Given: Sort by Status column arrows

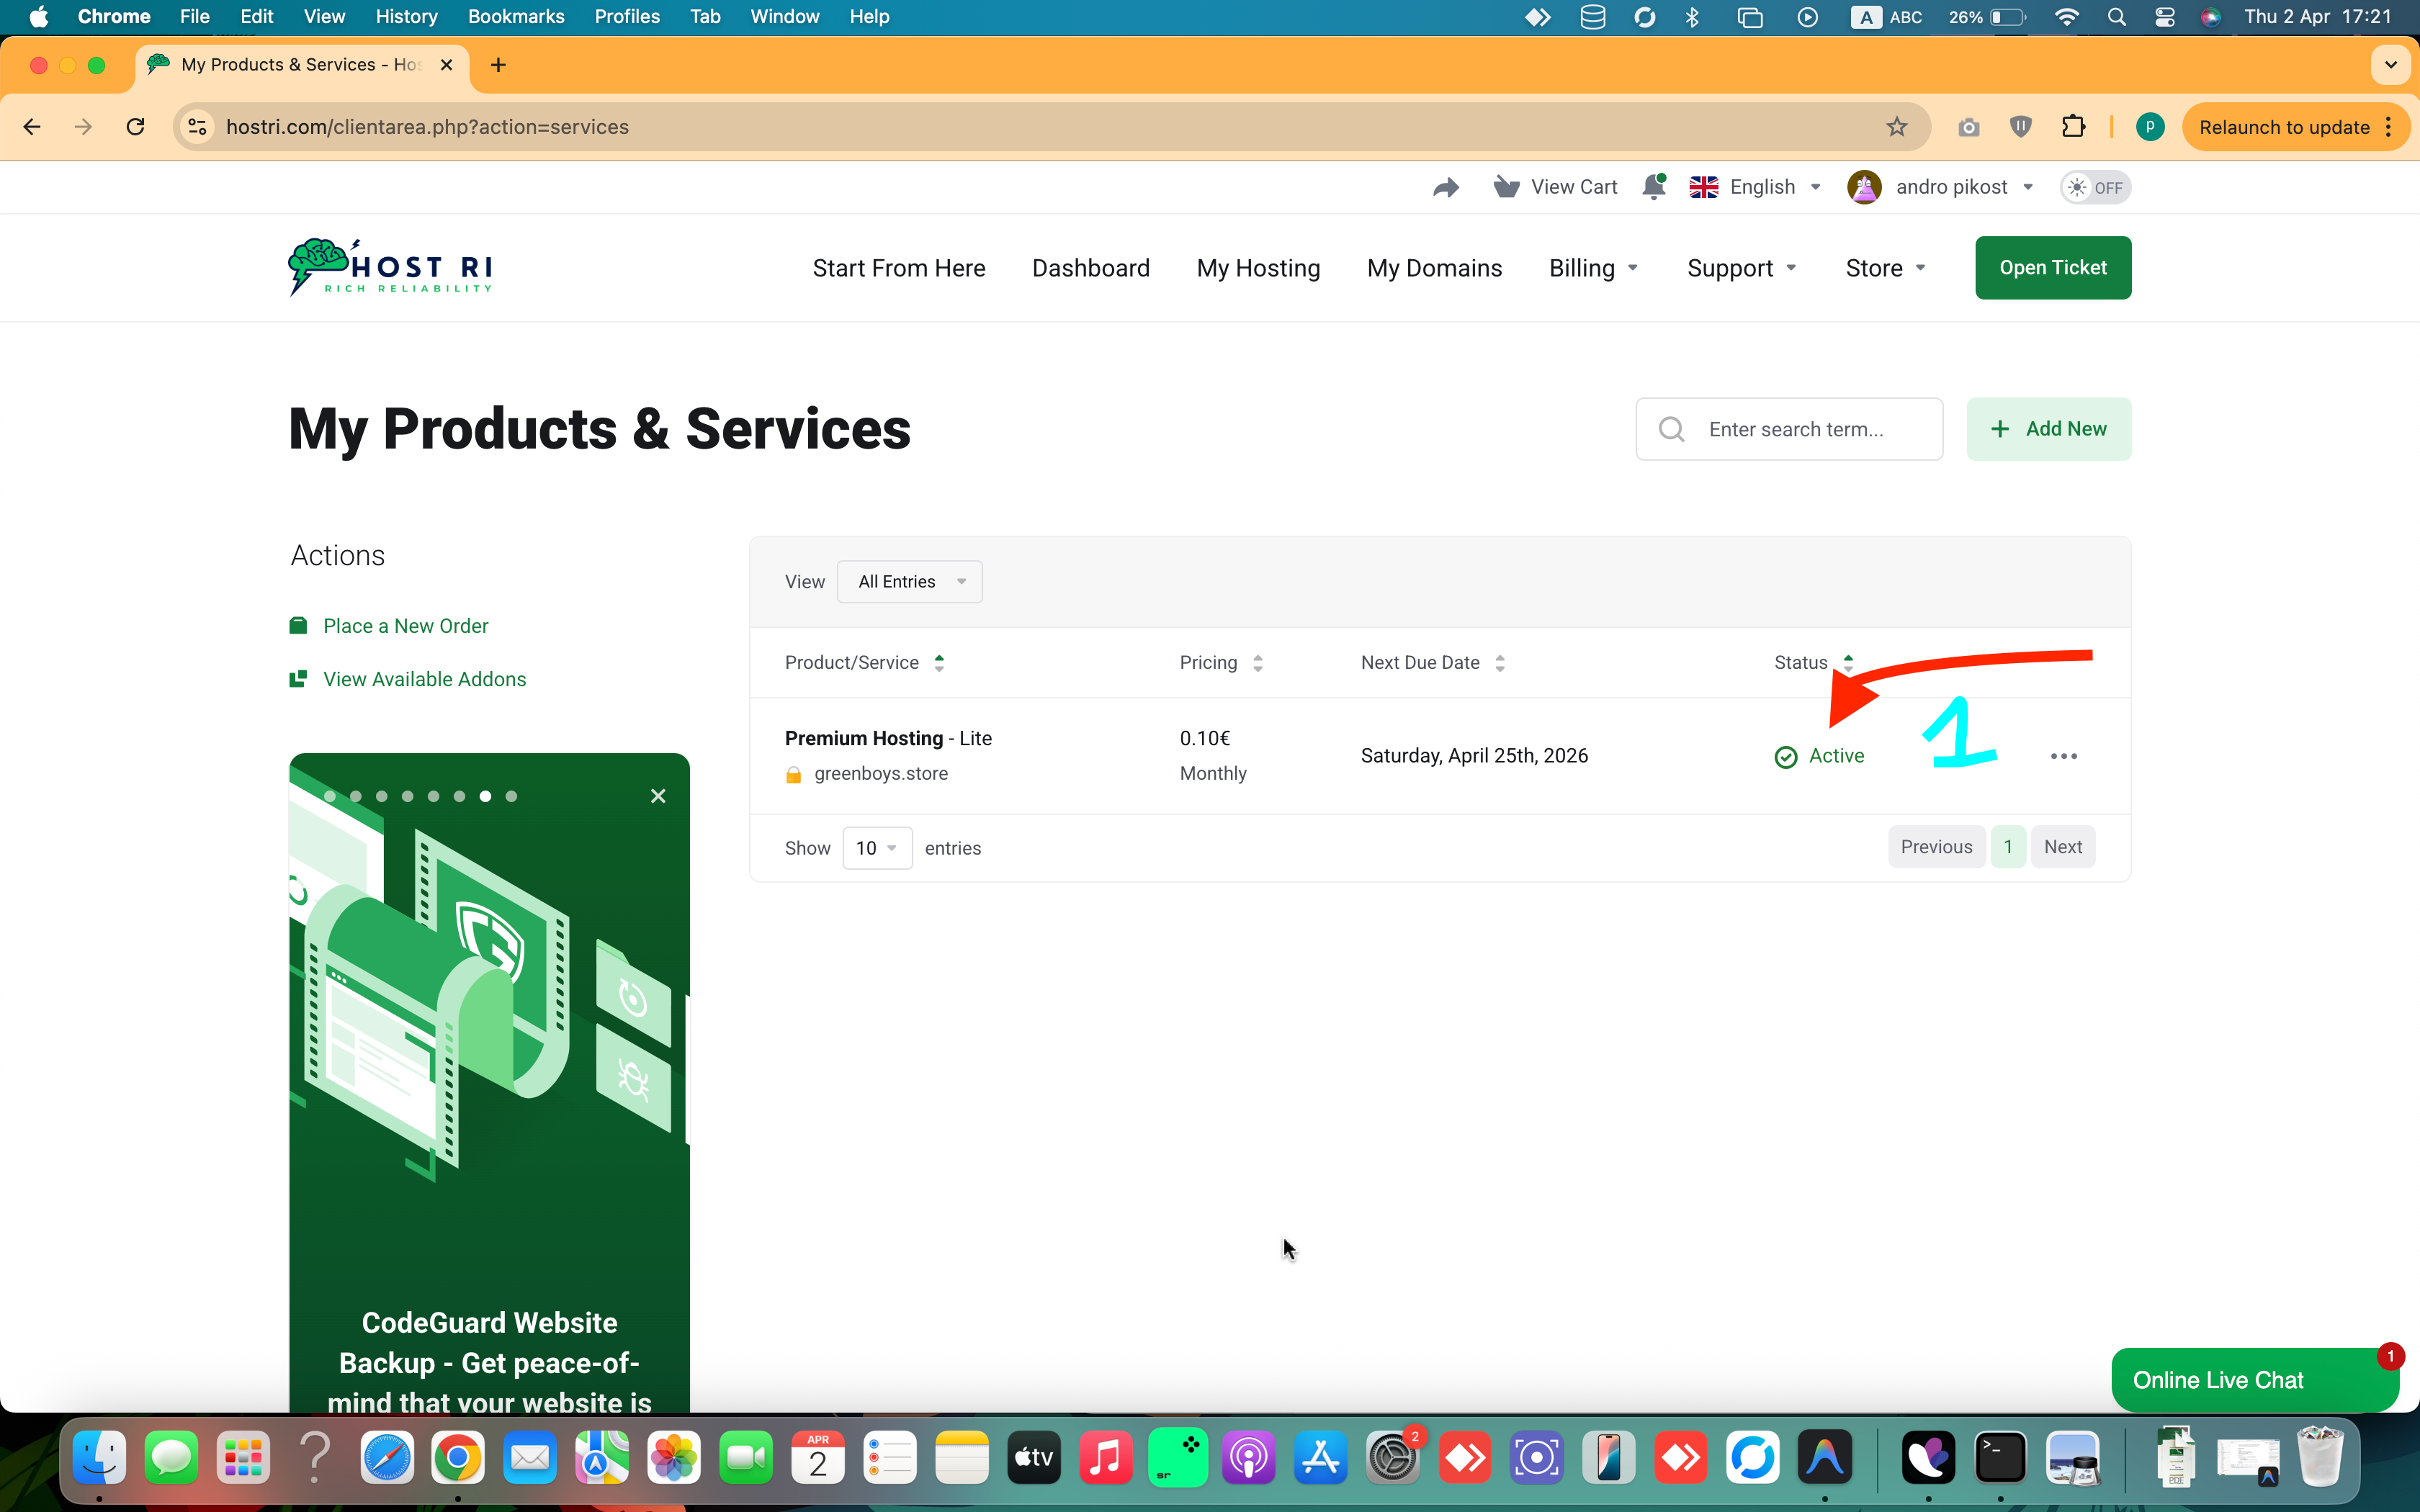Looking at the screenshot, I should [x=1848, y=663].
